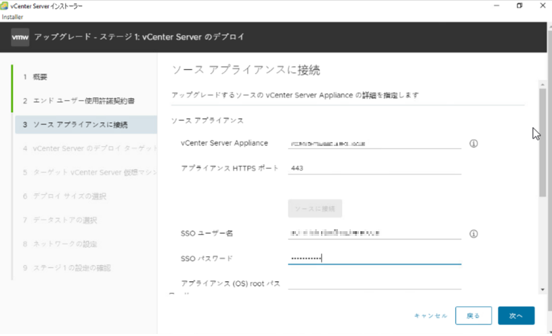Click the キャンセル link
Screen dimensions: 552x336
(x=431, y=316)
